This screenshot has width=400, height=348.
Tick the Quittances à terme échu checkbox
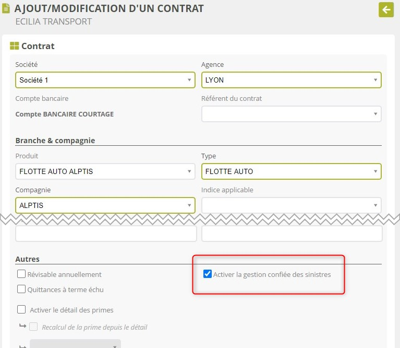tap(21, 289)
